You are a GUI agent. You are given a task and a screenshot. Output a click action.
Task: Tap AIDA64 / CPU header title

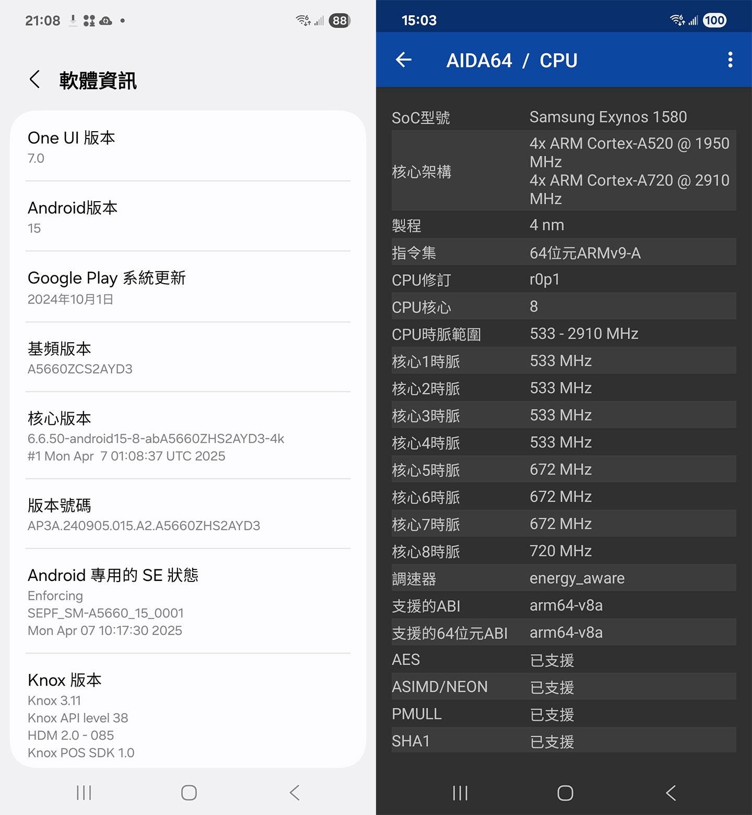click(x=512, y=61)
